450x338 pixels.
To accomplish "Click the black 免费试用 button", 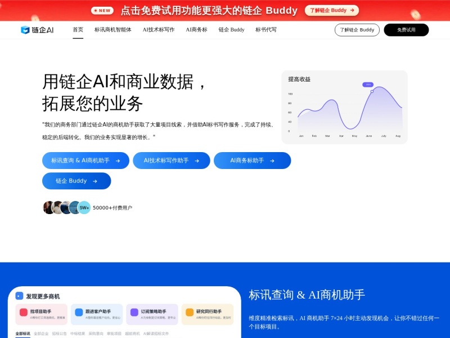I will point(406,30).
